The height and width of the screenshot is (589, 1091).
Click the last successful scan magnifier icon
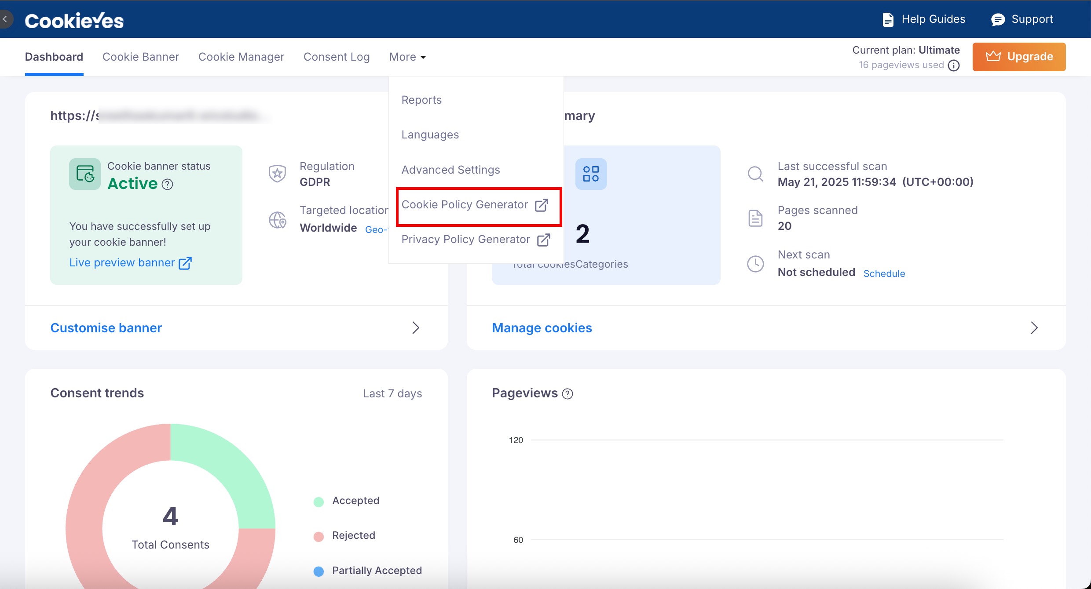(x=755, y=174)
